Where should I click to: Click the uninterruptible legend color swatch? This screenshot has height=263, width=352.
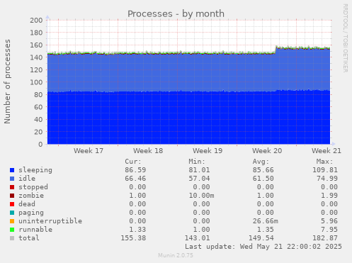12,221
